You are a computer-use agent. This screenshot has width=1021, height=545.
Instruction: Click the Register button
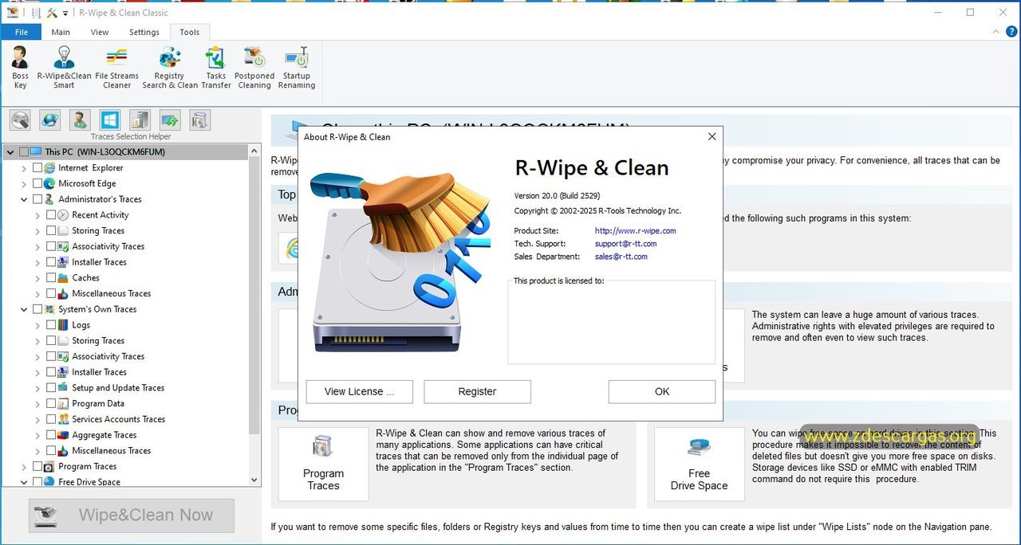(x=477, y=391)
